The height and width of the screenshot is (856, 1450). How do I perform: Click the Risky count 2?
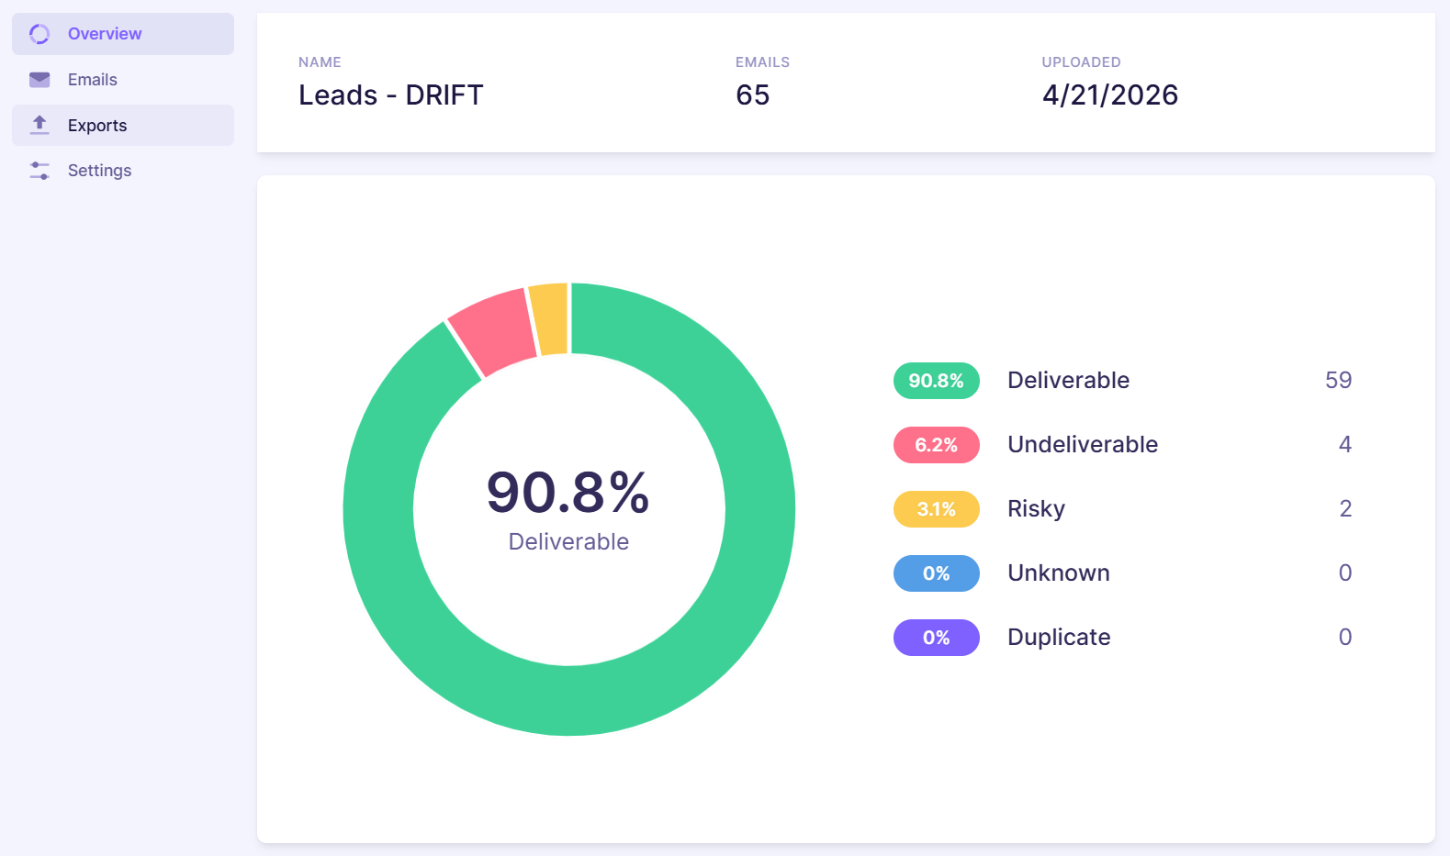click(1345, 508)
